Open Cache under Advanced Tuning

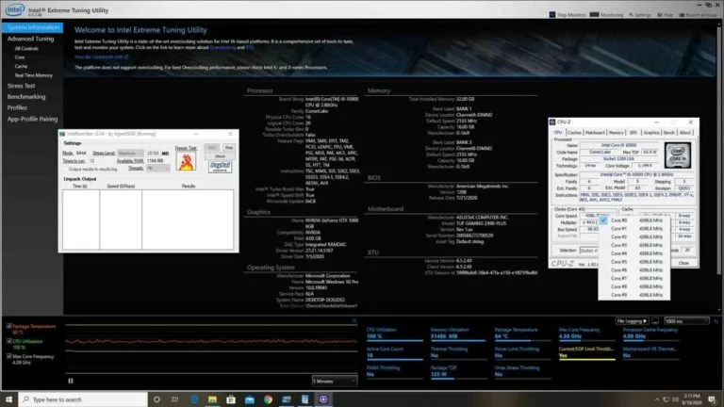tap(21, 67)
